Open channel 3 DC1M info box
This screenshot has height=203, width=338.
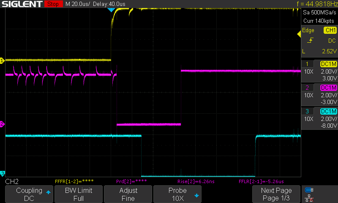319,118
